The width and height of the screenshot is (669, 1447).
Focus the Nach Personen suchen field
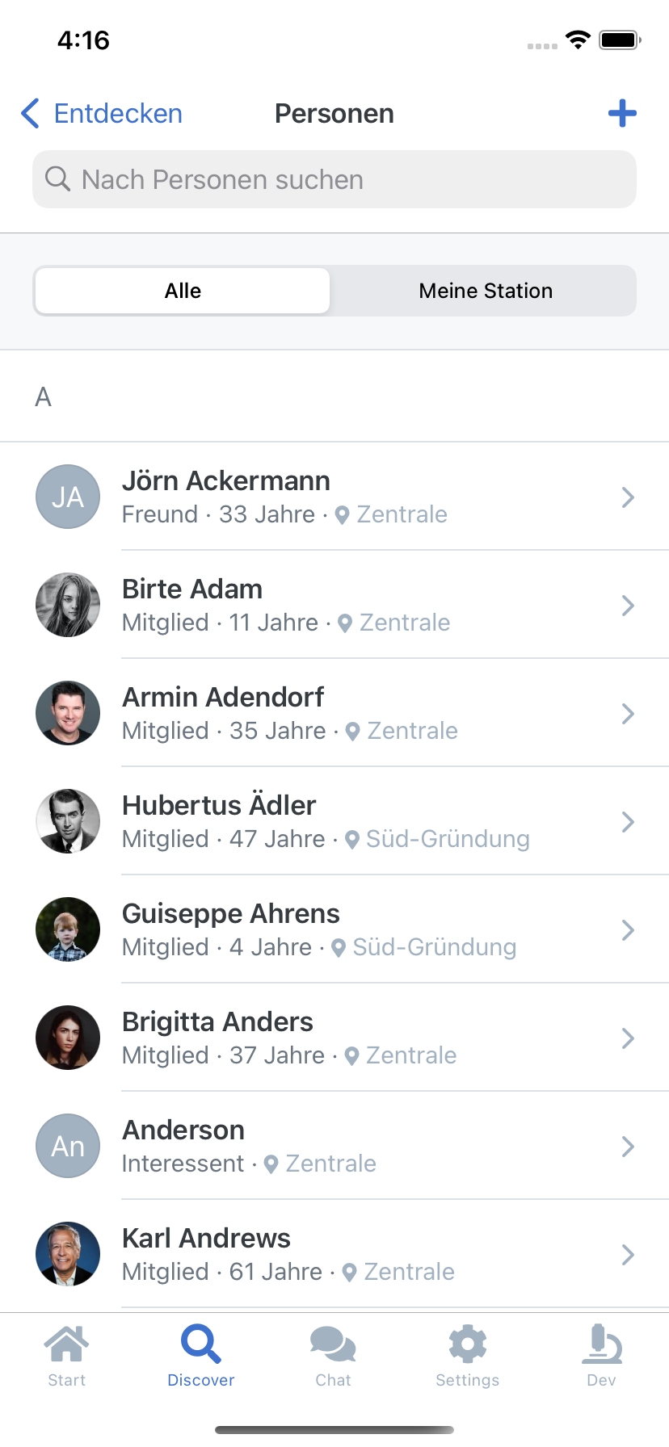pos(334,179)
